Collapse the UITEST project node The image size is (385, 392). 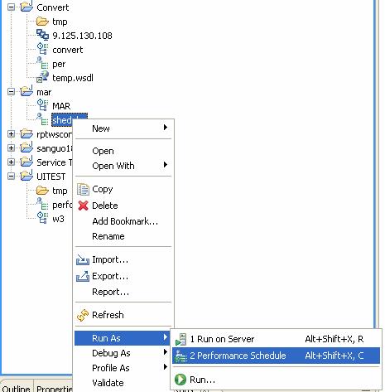[12, 176]
